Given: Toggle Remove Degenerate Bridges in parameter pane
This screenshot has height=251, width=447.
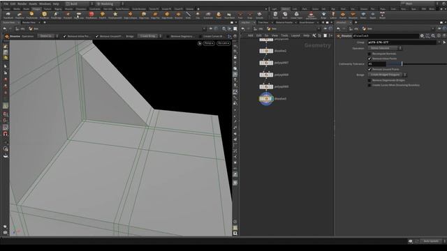Looking at the screenshot, I should (369, 80).
